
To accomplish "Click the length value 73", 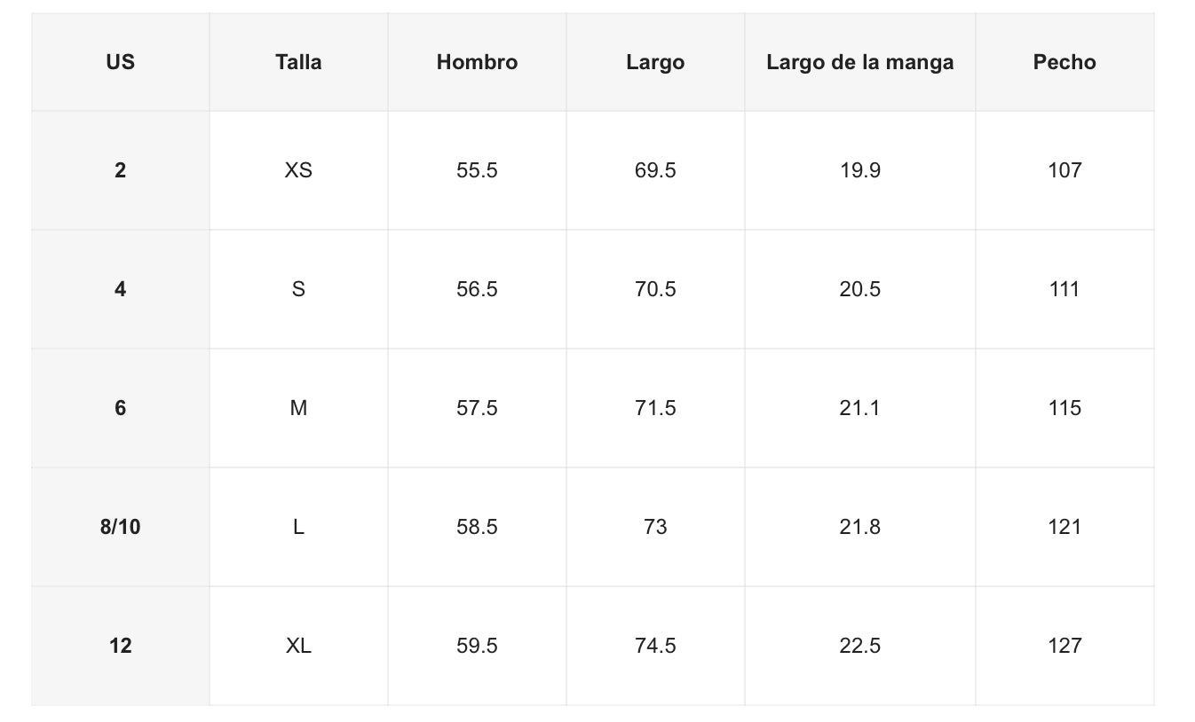I will click(655, 527).
